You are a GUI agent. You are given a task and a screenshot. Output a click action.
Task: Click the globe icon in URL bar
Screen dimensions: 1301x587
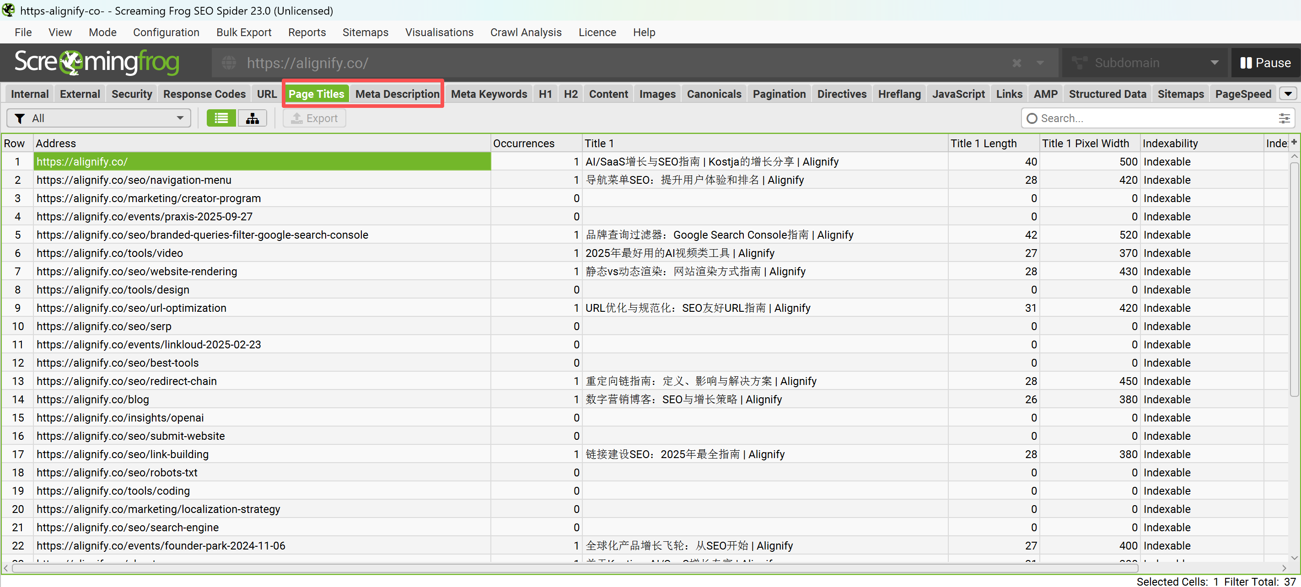pyautogui.click(x=229, y=63)
